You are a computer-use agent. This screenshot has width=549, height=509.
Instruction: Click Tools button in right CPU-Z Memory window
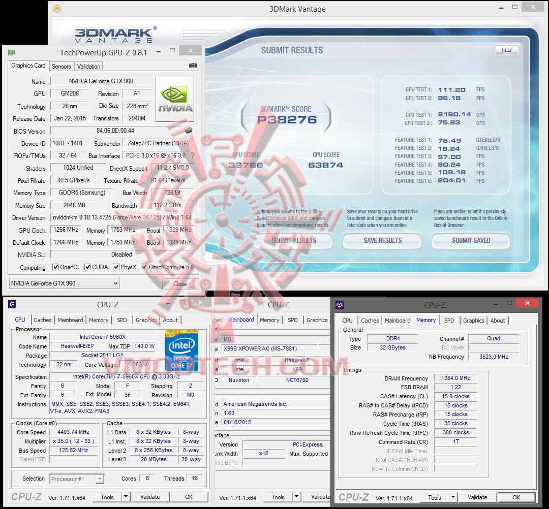coord(435,497)
